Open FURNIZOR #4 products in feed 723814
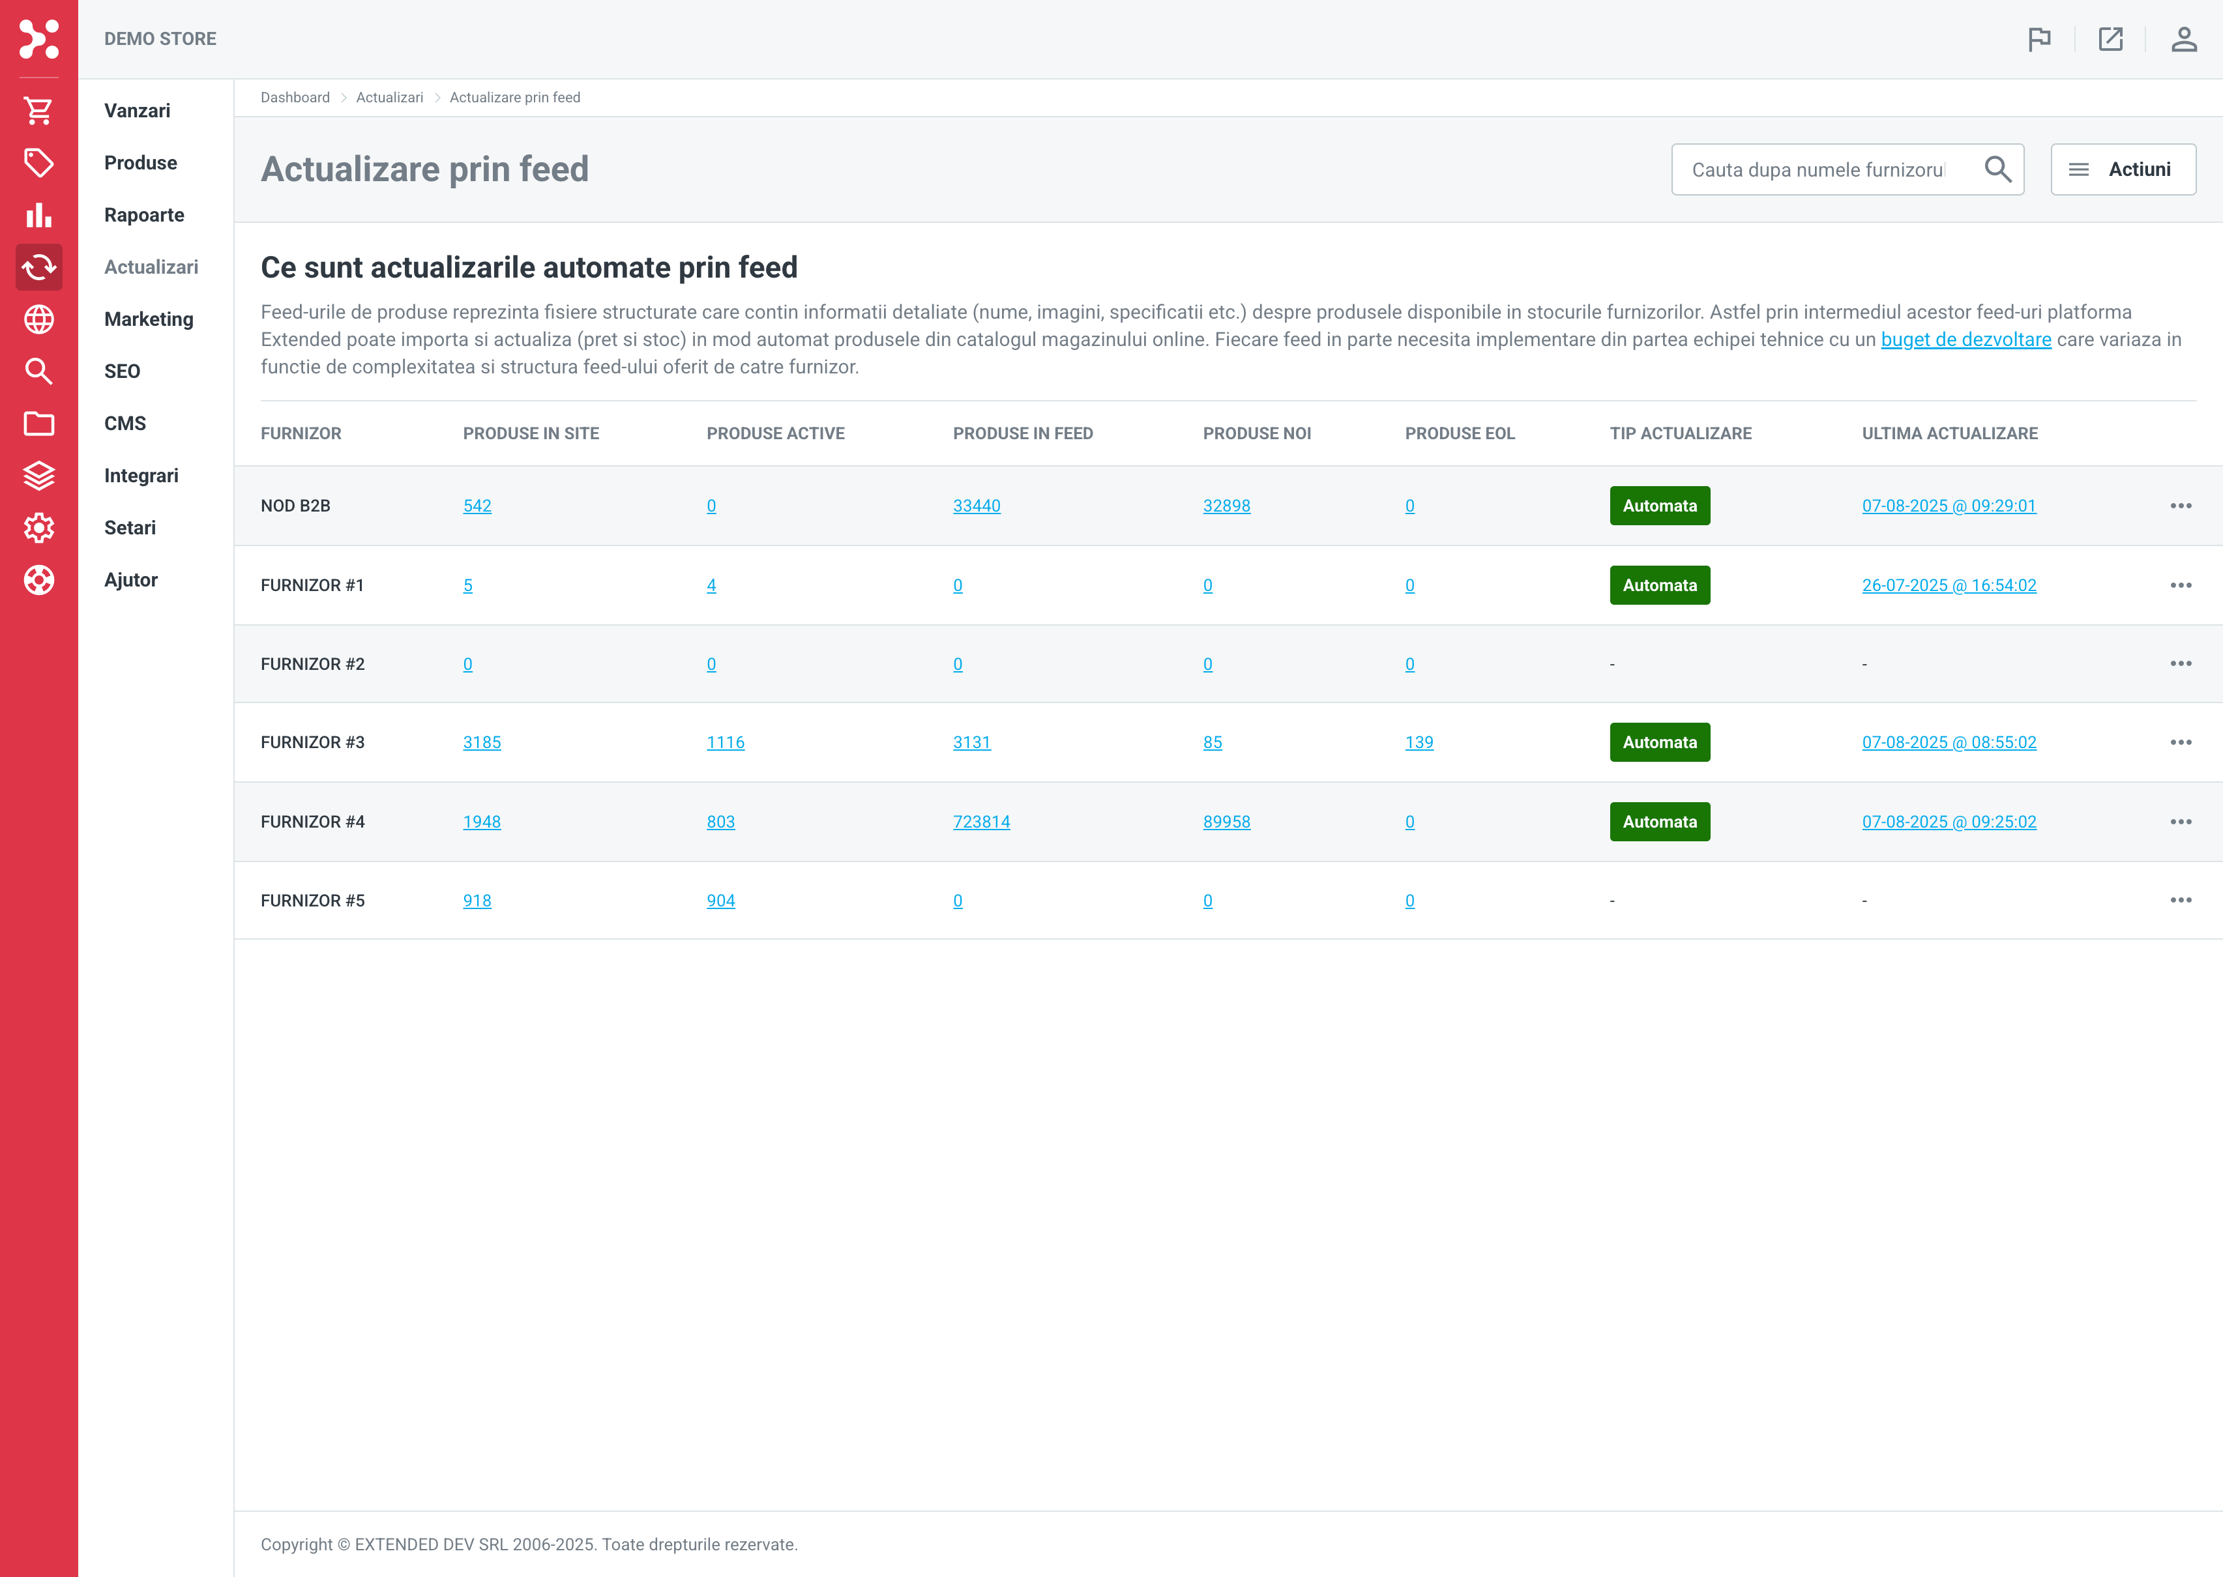 [x=981, y=822]
